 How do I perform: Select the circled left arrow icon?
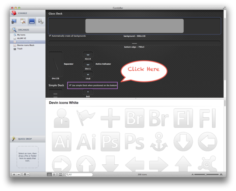pyautogui.click(x=207, y=142)
